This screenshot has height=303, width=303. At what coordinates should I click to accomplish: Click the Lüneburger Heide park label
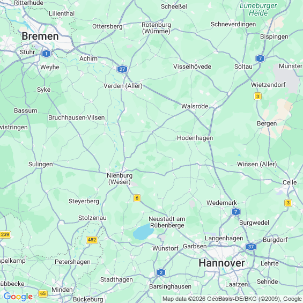click(258, 9)
